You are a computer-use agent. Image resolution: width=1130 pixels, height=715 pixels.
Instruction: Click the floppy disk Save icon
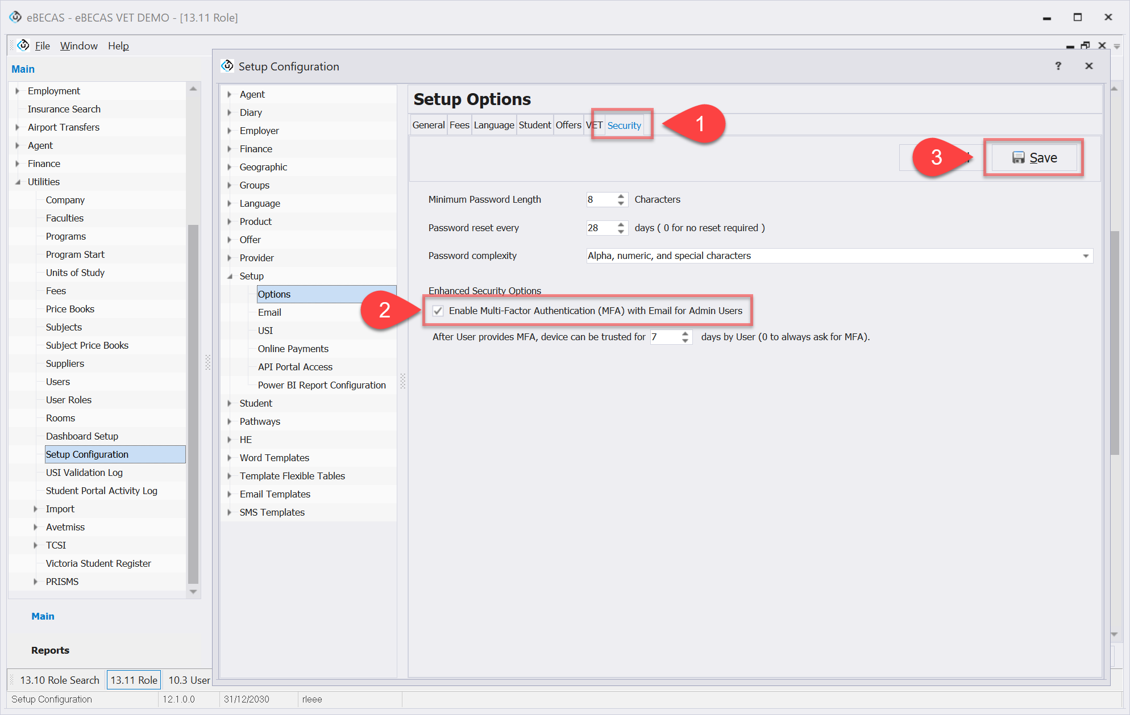tap(1018, 158)
